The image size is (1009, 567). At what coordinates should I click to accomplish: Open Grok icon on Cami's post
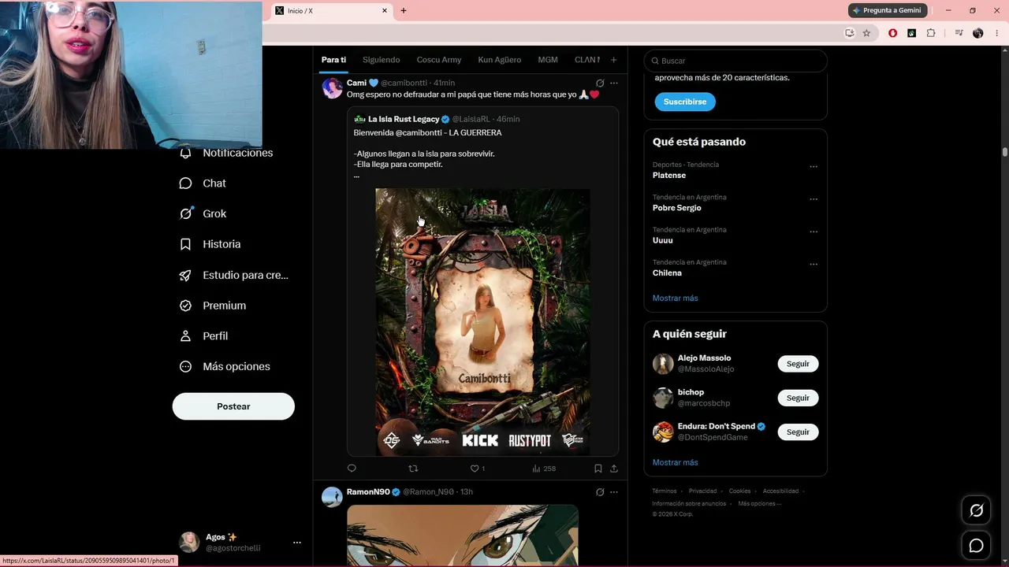point(600,83)
